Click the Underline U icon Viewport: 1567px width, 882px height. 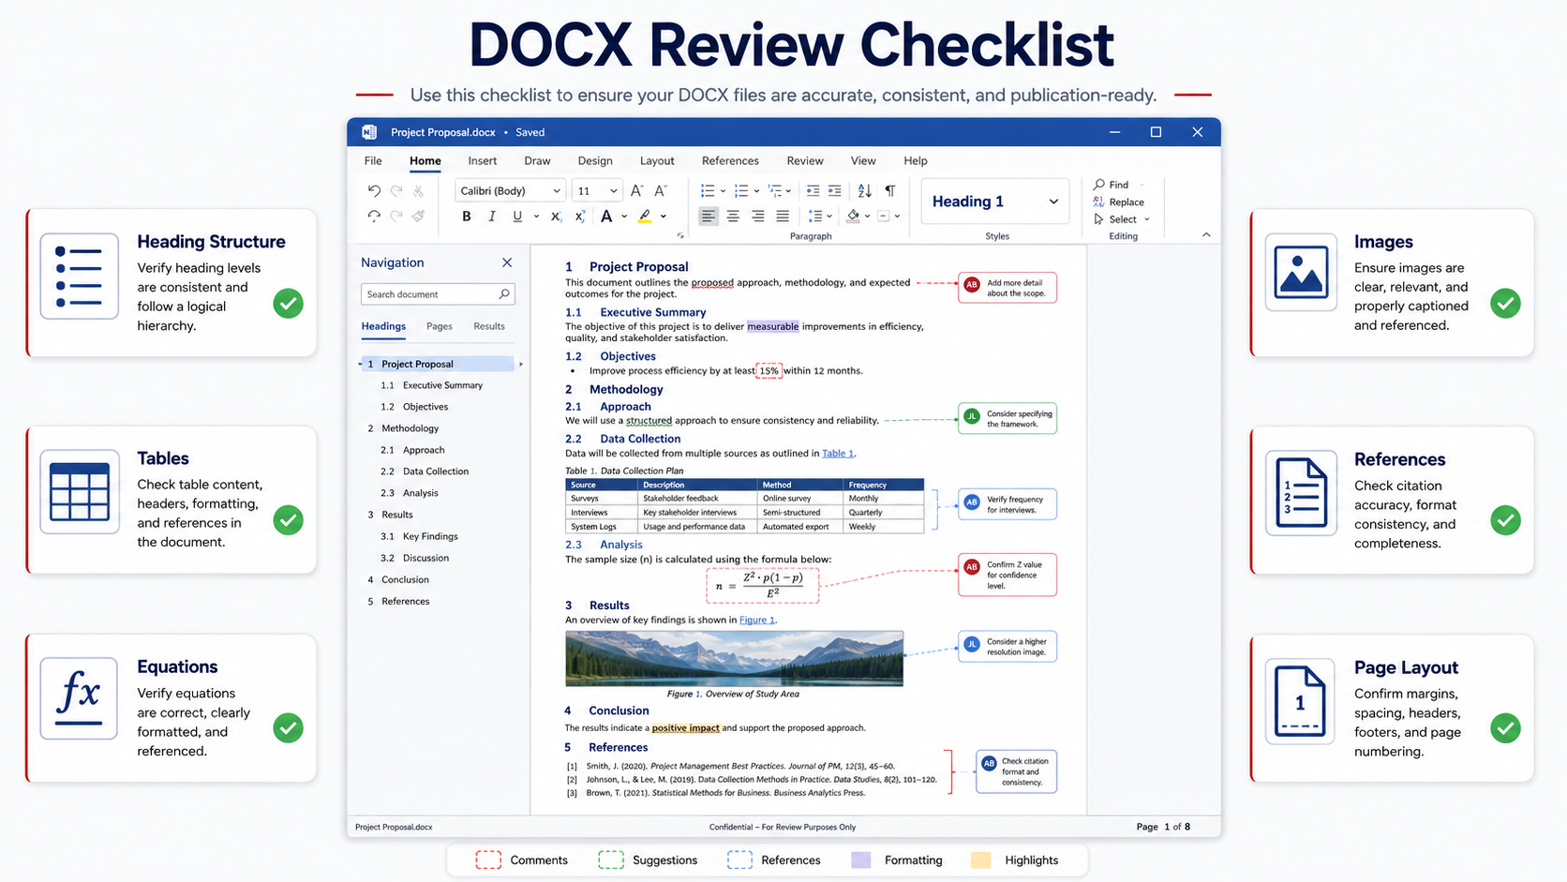click(x=517, y=217)
